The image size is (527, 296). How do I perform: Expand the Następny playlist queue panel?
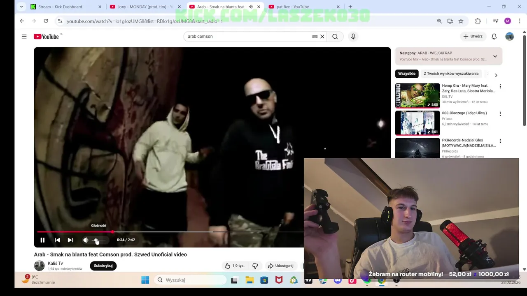click(495, 56)
